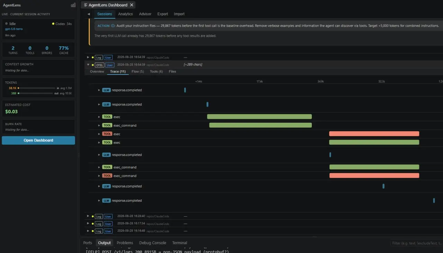Click the red bar on the exec_command row
This screenshot has height=253, width=443.
374,176
